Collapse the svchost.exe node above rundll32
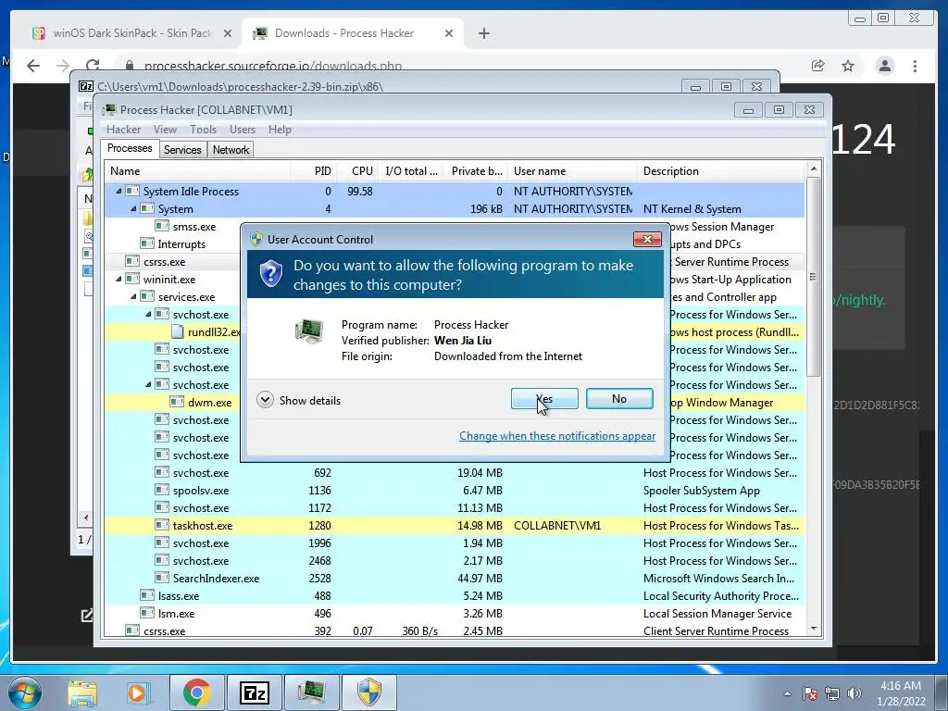Screen dimensions: 948x711 click(x=148, y=315)
